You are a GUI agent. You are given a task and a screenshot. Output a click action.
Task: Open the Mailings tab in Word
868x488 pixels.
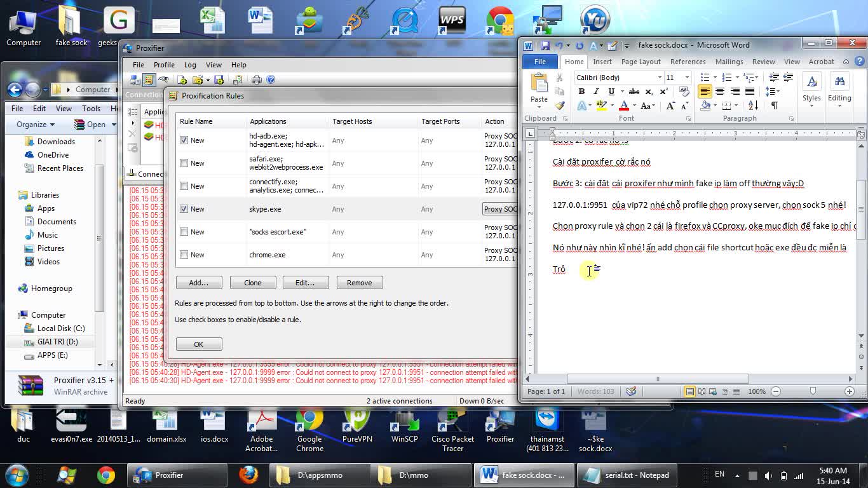coord(729,62)
